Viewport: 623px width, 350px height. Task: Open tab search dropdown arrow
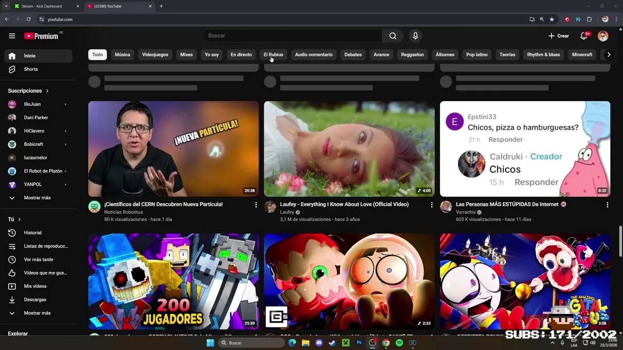point(6,6)
